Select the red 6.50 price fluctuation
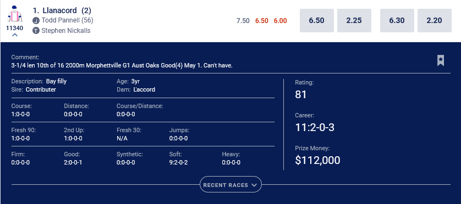 pos(262,20)
